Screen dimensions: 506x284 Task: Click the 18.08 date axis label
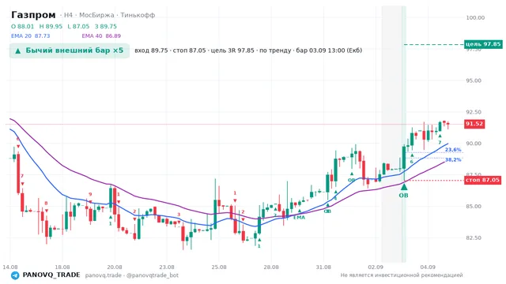[x=62, y=267]
